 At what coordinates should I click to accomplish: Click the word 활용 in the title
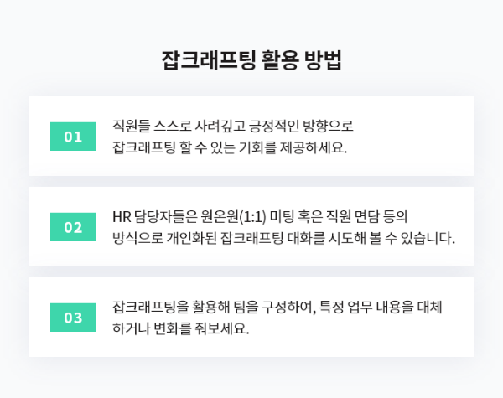pos(280,60)
